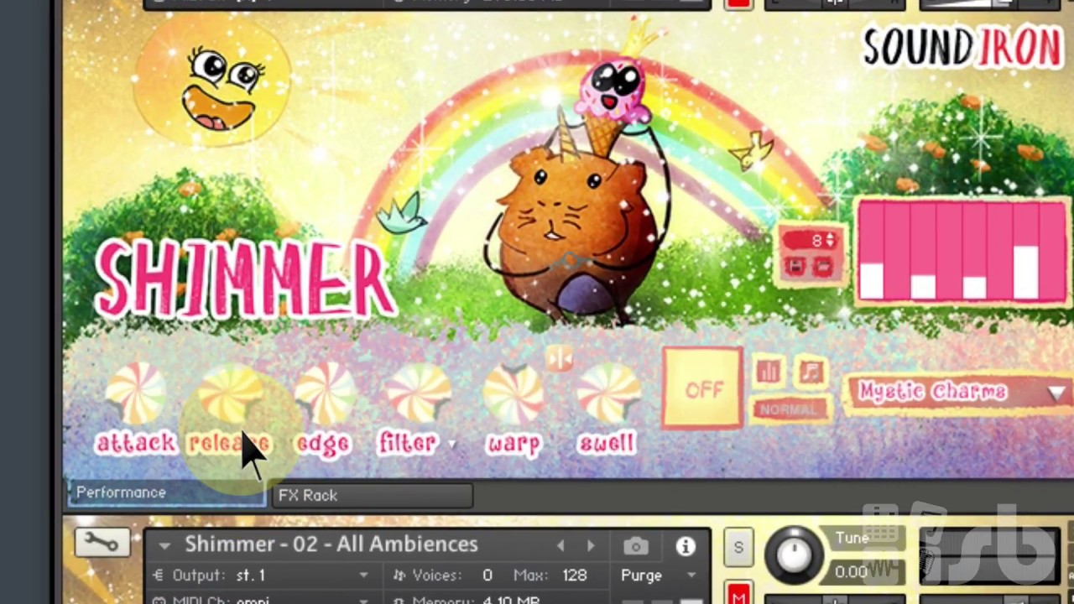Click the warp candy knob
Screen dimensions: 1074x604
pyautogui.click(x=514, y=393)
